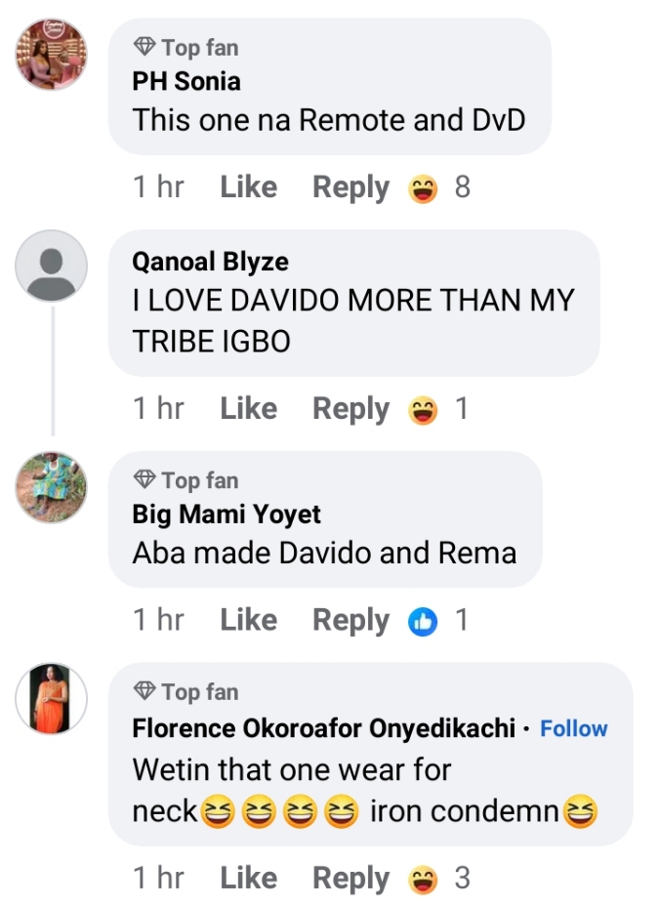Follow Florence Okoroafor Onyedikachi
Viewport: 659px width, 906px height.
click(x=574, y=728)
